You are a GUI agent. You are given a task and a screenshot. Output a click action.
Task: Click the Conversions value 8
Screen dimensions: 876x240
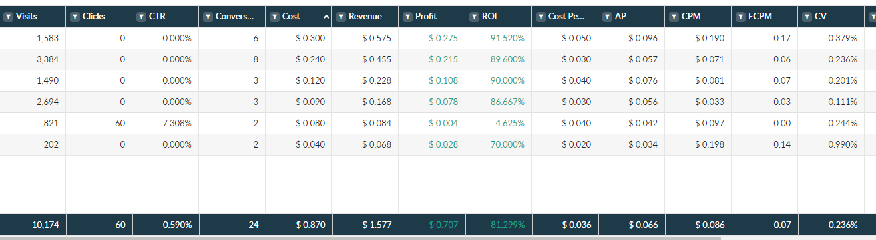coord(256,60)
